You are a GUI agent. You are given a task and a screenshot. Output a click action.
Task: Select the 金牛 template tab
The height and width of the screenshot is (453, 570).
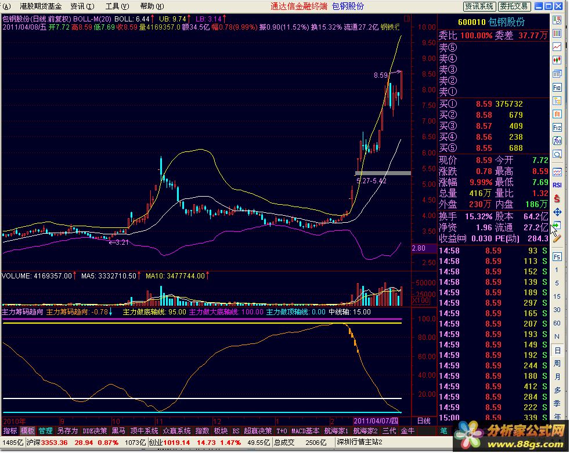pos(407,431)
